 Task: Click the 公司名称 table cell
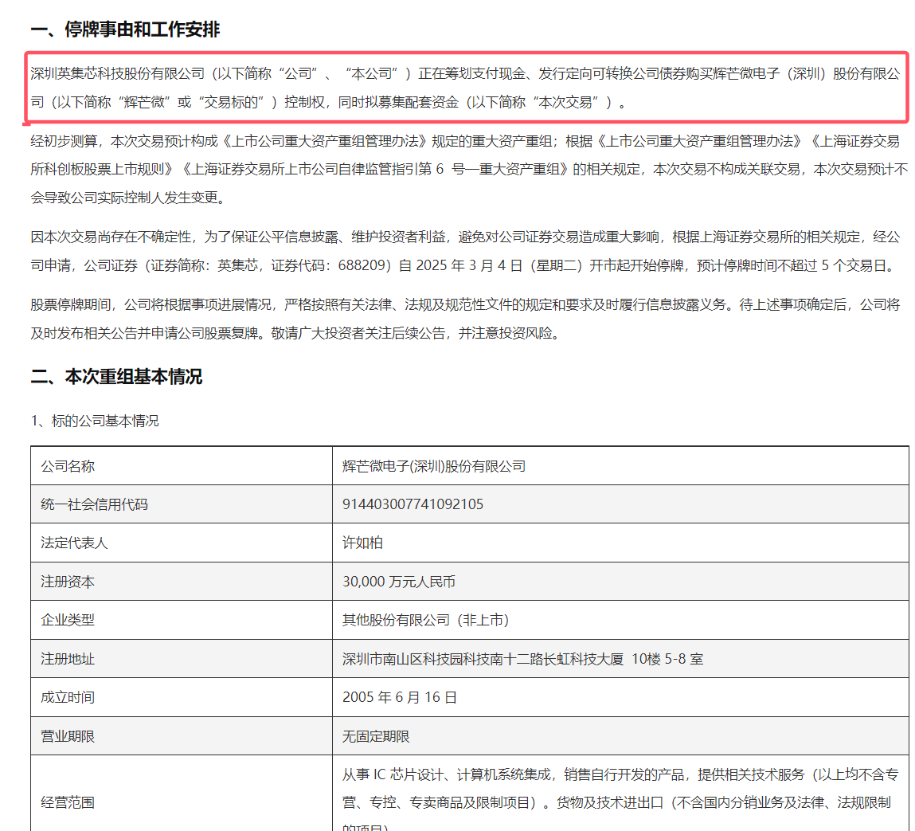click(182, 466)
